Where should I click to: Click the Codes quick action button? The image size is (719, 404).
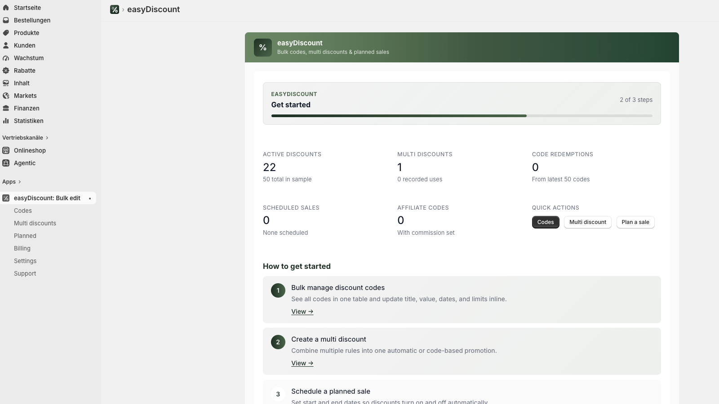tap(546, 222)
